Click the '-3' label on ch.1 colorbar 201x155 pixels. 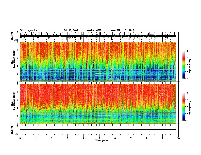click(187, 51)
